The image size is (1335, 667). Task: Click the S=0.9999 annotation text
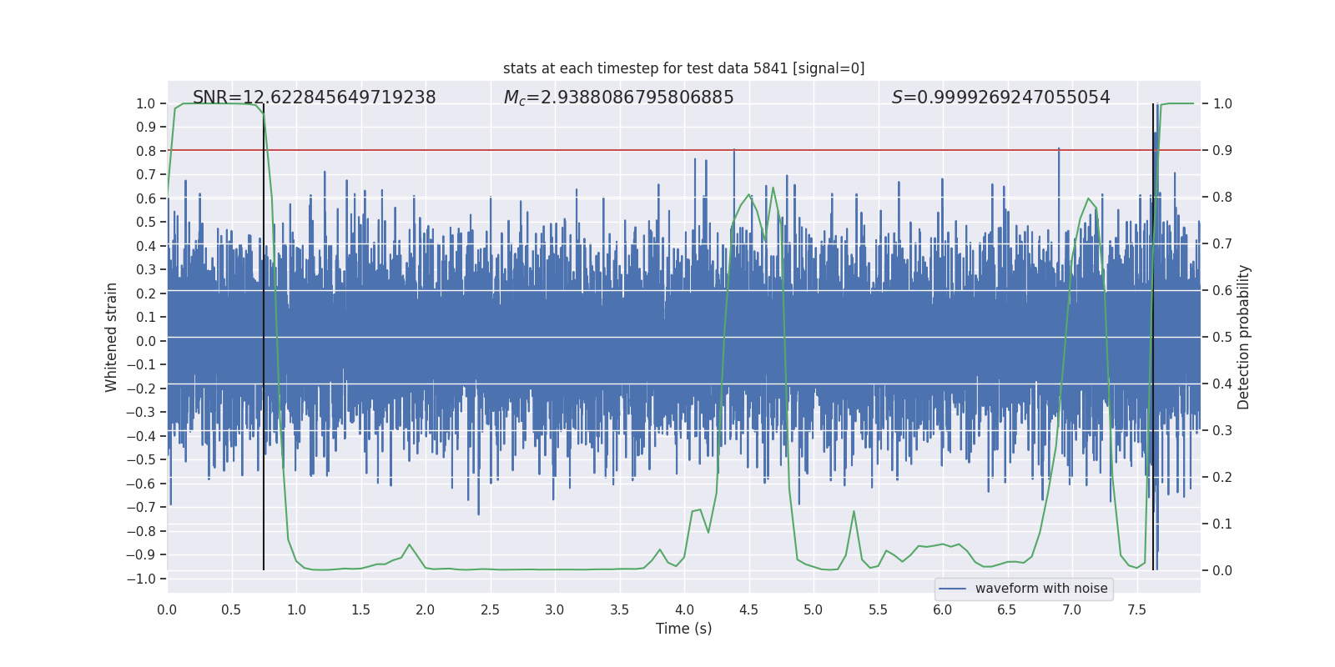pyautogui.click(x=1000, y=98)
